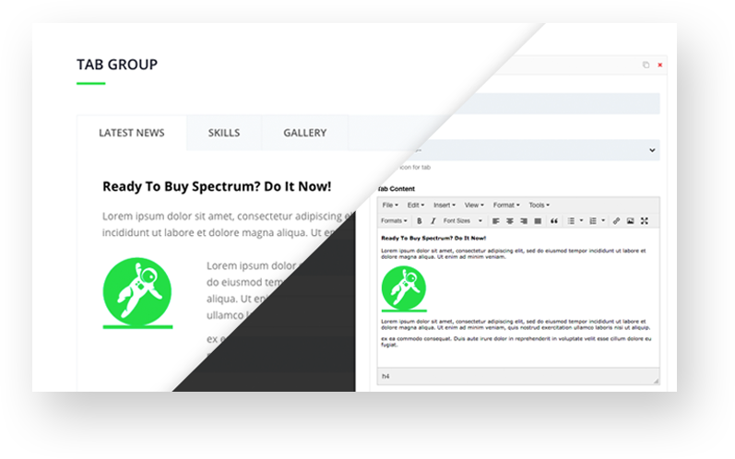
Task: Insert a blockquote
Action: pos(554,220)
